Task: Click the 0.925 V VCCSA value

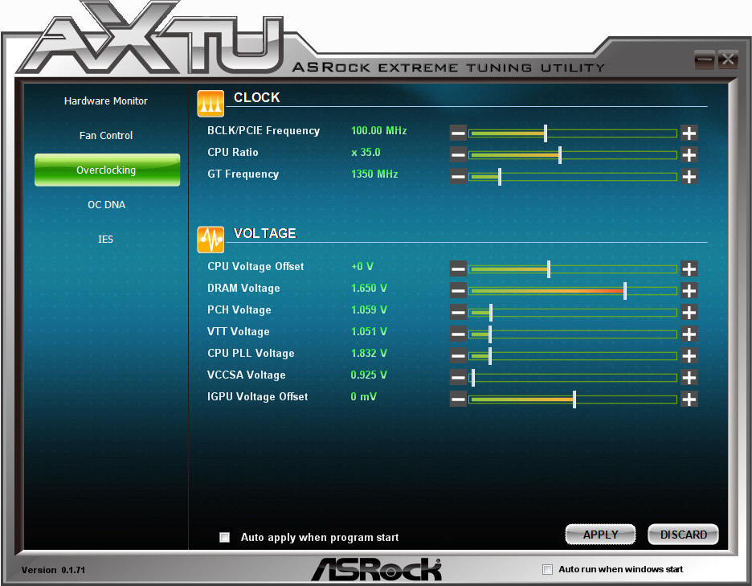Action: point(369,375)
